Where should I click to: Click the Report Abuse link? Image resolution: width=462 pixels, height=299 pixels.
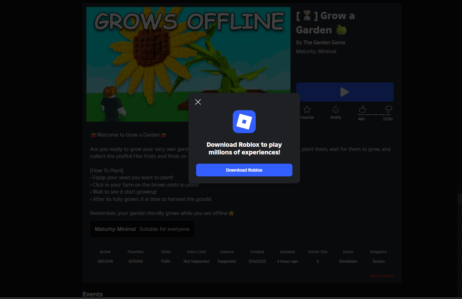click(382, 276)
